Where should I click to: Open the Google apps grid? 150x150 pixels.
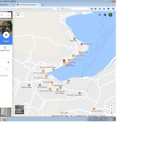[x=100, y=15]
